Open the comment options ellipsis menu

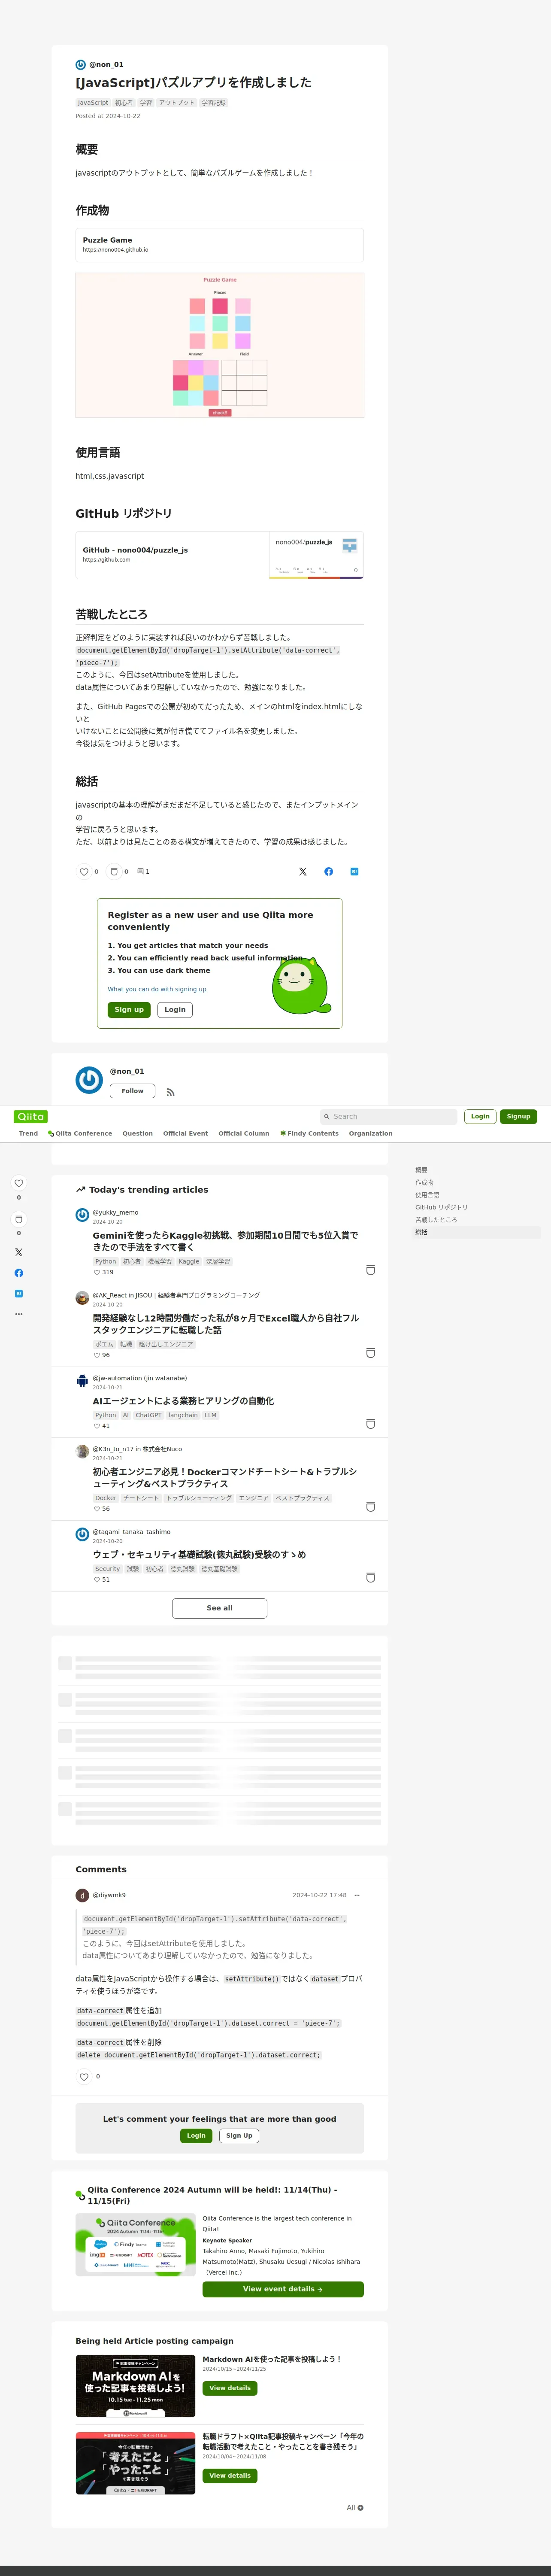point(356,1895)
